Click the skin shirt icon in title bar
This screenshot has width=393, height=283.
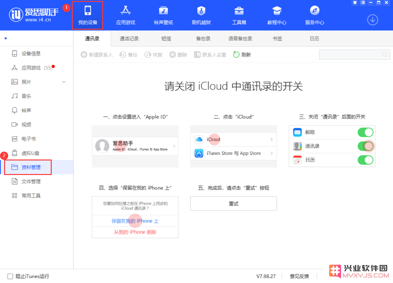355,3
